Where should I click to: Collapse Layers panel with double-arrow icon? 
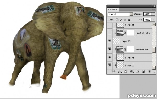click(x=151, y=6)
